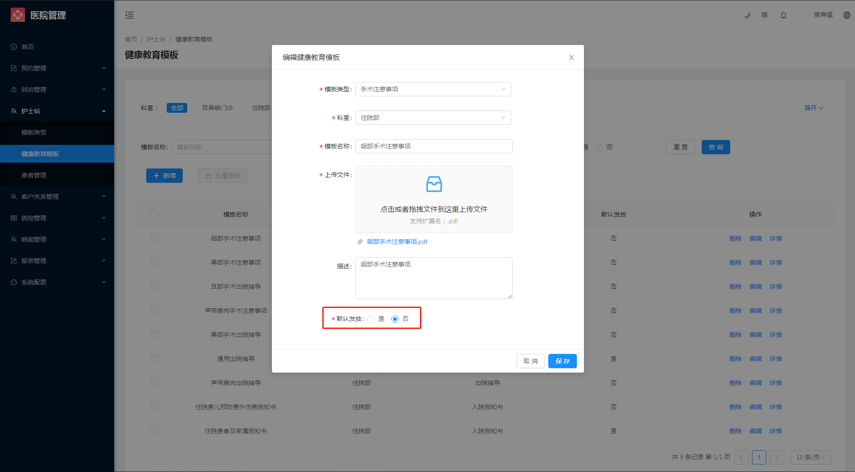
Task: Go to page 1 in pagination
Action: pyautogui.click(x=759, y=457)
